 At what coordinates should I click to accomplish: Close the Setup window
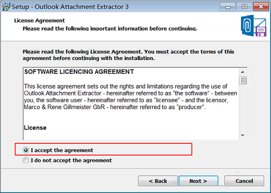261,7
